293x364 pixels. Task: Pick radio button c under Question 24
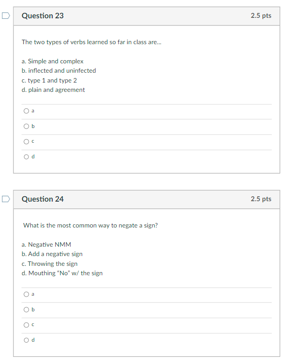[27, 325]
